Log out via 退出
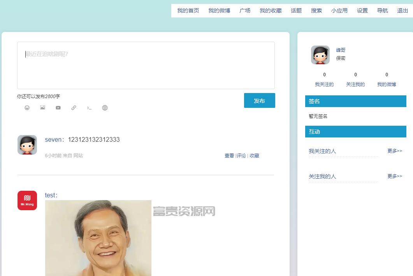This screenshot has height=276, width=413. (x=402, y=11)
